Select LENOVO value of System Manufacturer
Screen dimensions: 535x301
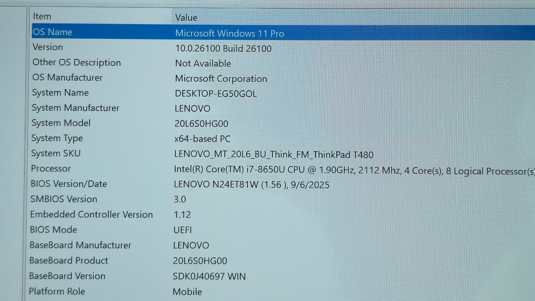pos(193,109)
